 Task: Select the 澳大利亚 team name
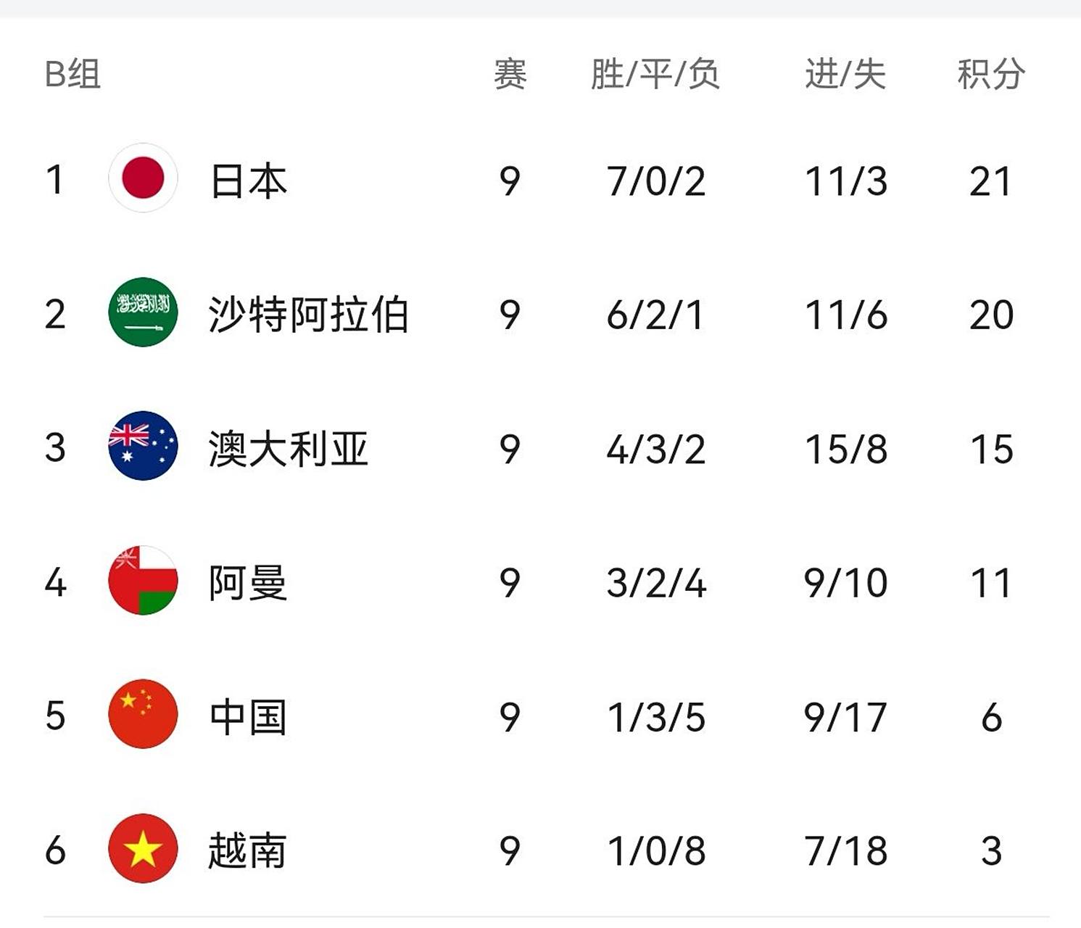(289, 449)
